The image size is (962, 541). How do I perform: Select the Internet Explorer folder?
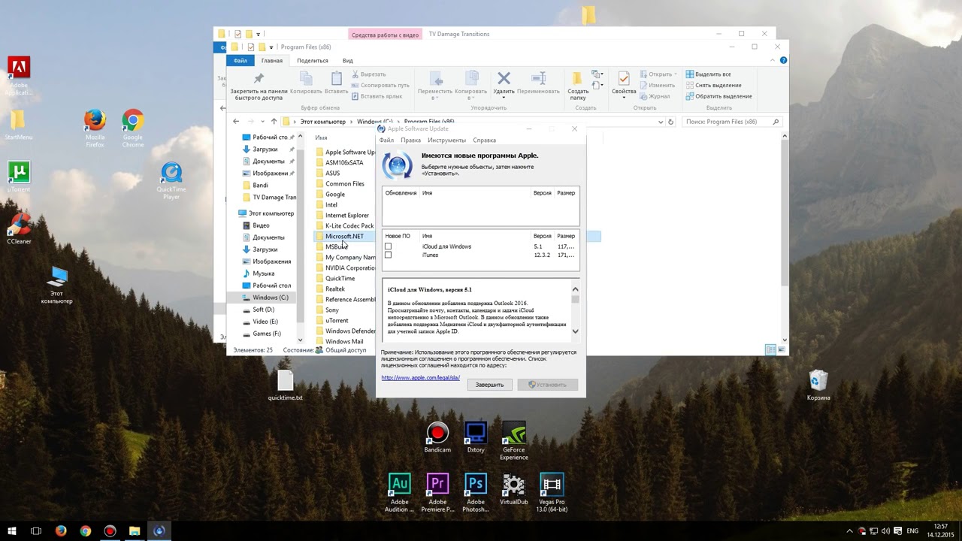pos(346,216)
